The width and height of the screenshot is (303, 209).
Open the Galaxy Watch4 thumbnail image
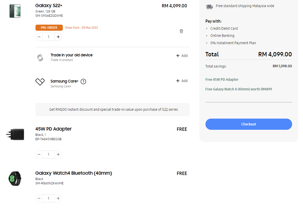15,179
